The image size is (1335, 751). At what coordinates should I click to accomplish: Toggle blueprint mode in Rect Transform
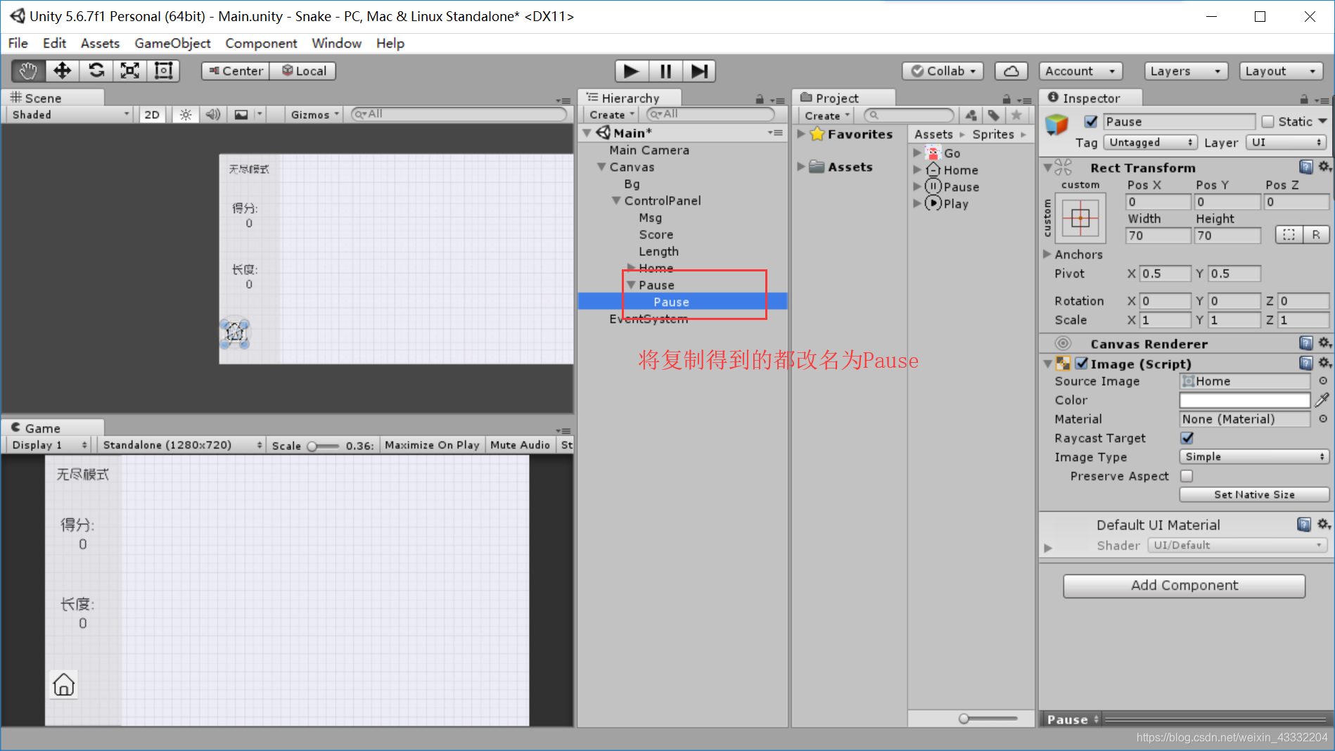click(x=1289, y=235)
